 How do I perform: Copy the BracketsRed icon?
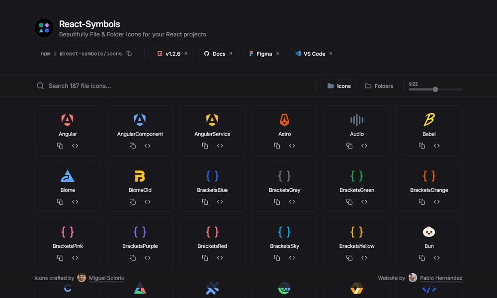(204, 258)
